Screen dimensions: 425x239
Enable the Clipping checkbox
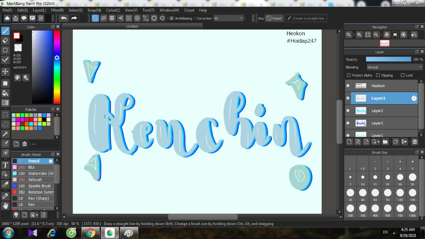point(378,76)
